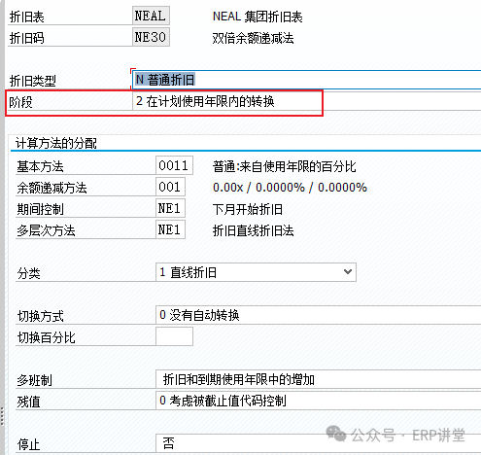This screenshot has width=481, height=455.
Task: Open the 残值 field showing 考虑被截止值代码控制
Action: click(318, 401)
